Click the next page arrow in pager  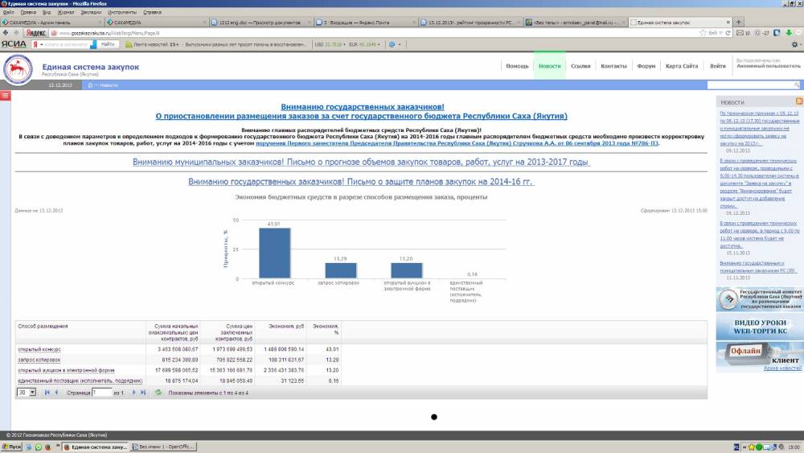pos(133,392)
